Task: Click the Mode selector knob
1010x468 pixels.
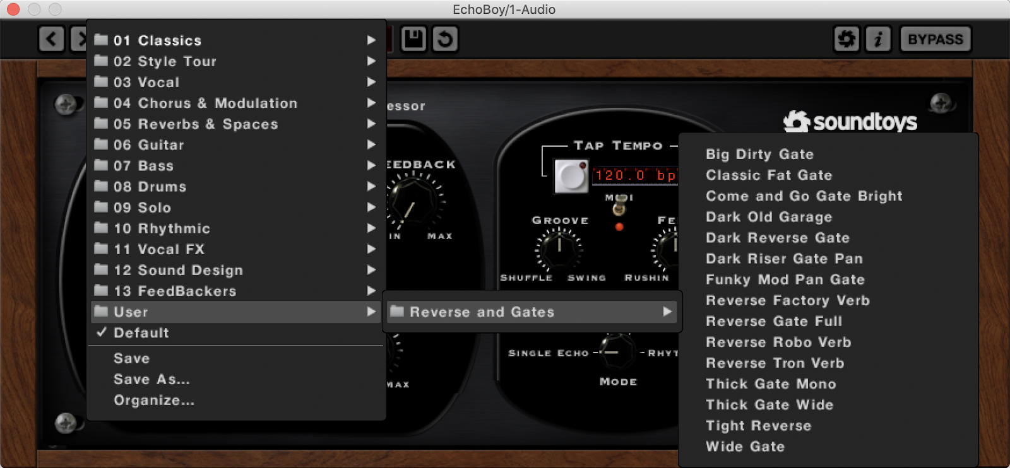Action: 617,351
